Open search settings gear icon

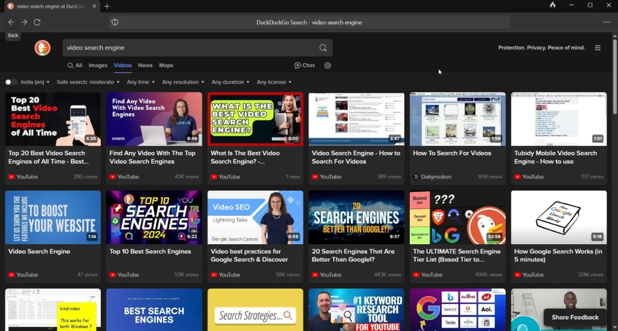tap(328, 65)
